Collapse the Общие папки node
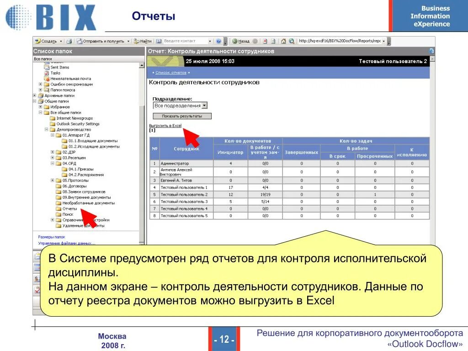 pyautogui.click(x=35, y=101)
